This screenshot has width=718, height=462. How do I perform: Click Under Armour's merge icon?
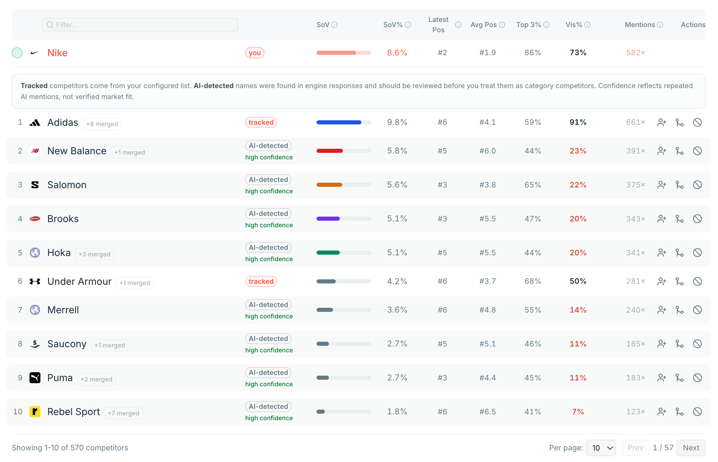[680, 281]
